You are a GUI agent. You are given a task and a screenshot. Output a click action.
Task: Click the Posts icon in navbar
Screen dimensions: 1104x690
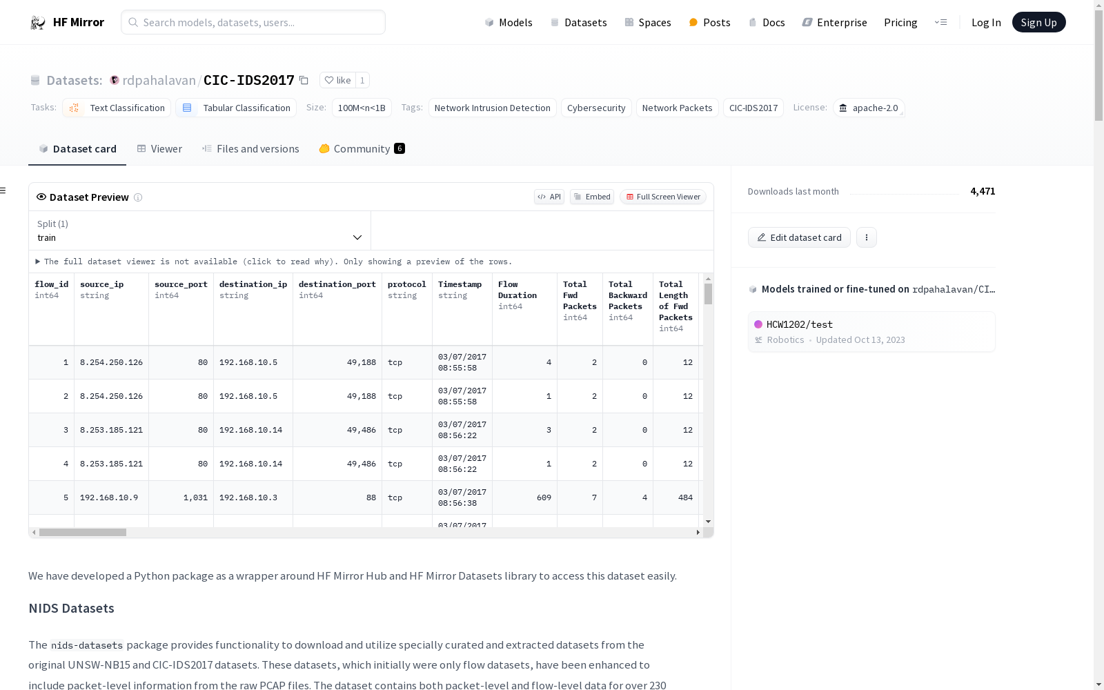(693, 22)
